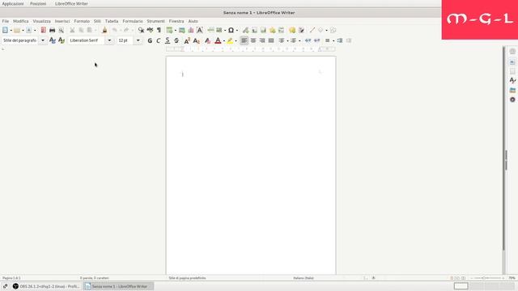Viewport: 518px width, 291px height.
Task: Apply Superscript formatting
Action: click(187, 40)
